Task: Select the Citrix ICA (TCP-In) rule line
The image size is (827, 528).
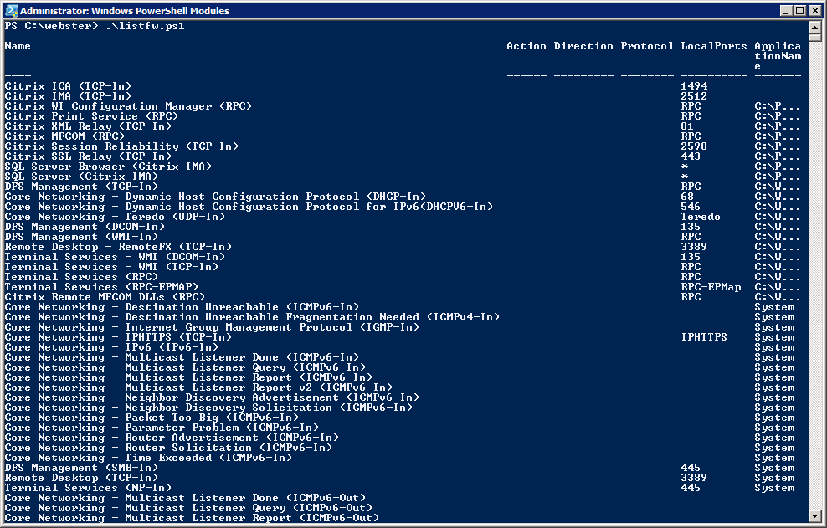Action: (68, 86)
